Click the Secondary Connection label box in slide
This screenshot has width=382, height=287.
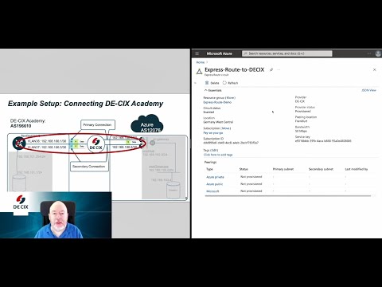click(89, 167)
